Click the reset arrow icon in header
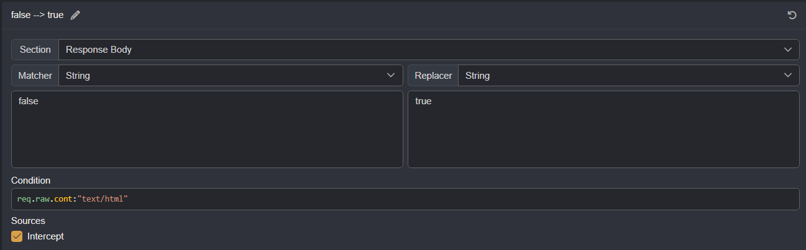Screen dimensions: 806x250 tap(792, 15)
